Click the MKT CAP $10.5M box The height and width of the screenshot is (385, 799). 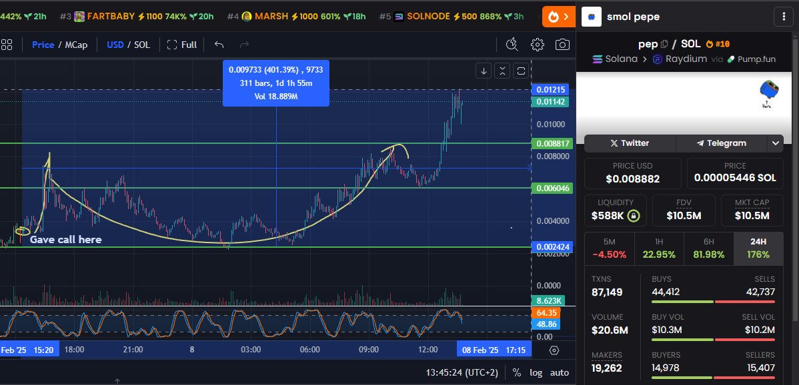[x=752, y=210]
